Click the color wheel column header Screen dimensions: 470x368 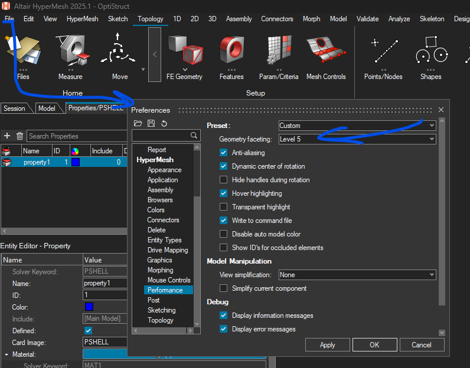pos(75,151)
